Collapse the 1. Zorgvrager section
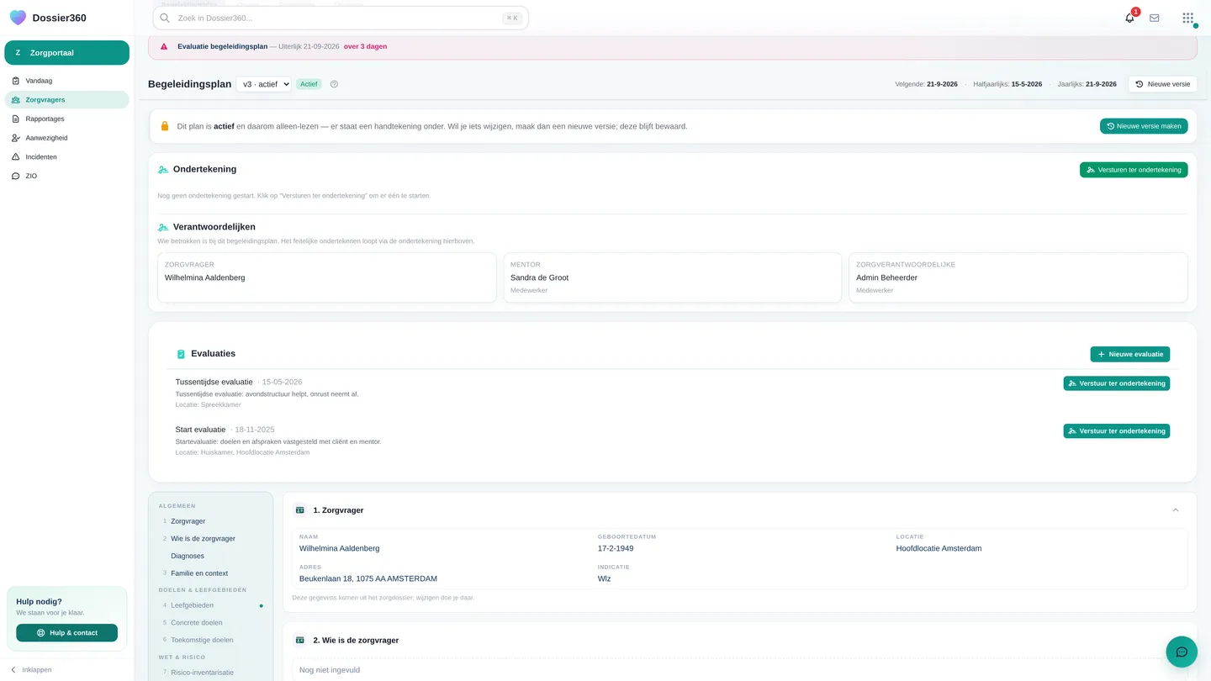Image resolution: width=1211 pixels, height=681 pixels. point(1176,510)
